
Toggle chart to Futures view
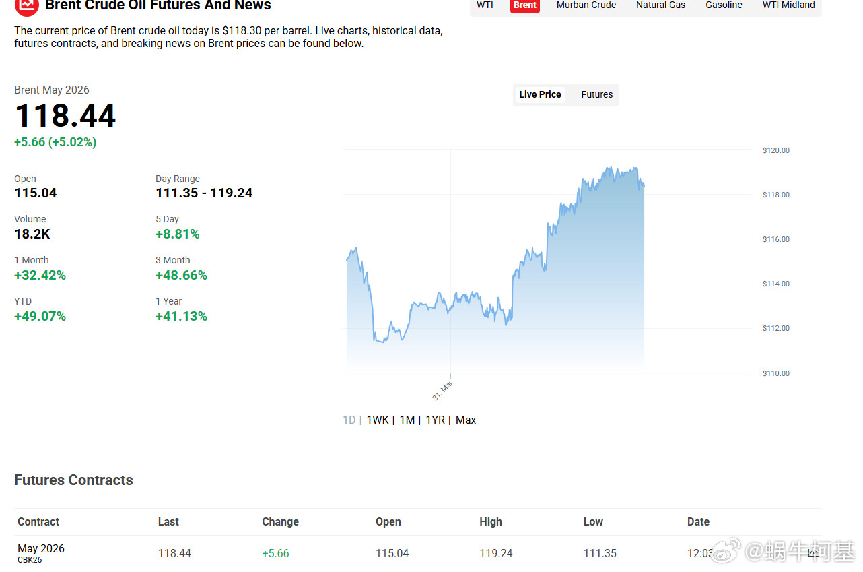point(596,94)
